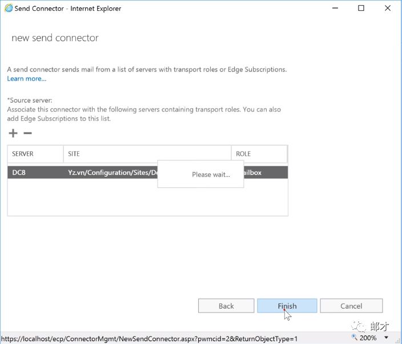
Task: Sort by the SERVER column header
Action: pos(35,154)
